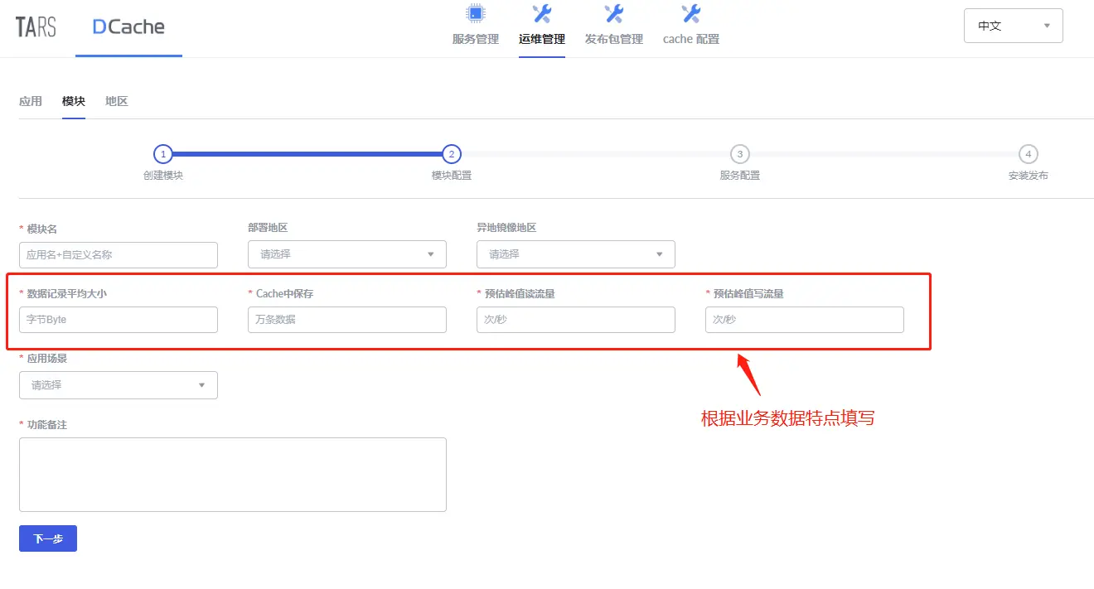Click step 3 服务配置 circle
The width and height of the screenshot is (1094, 589).
739,154
